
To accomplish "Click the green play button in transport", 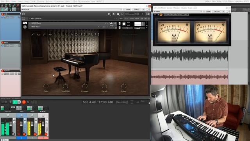I will pos(15,102).
